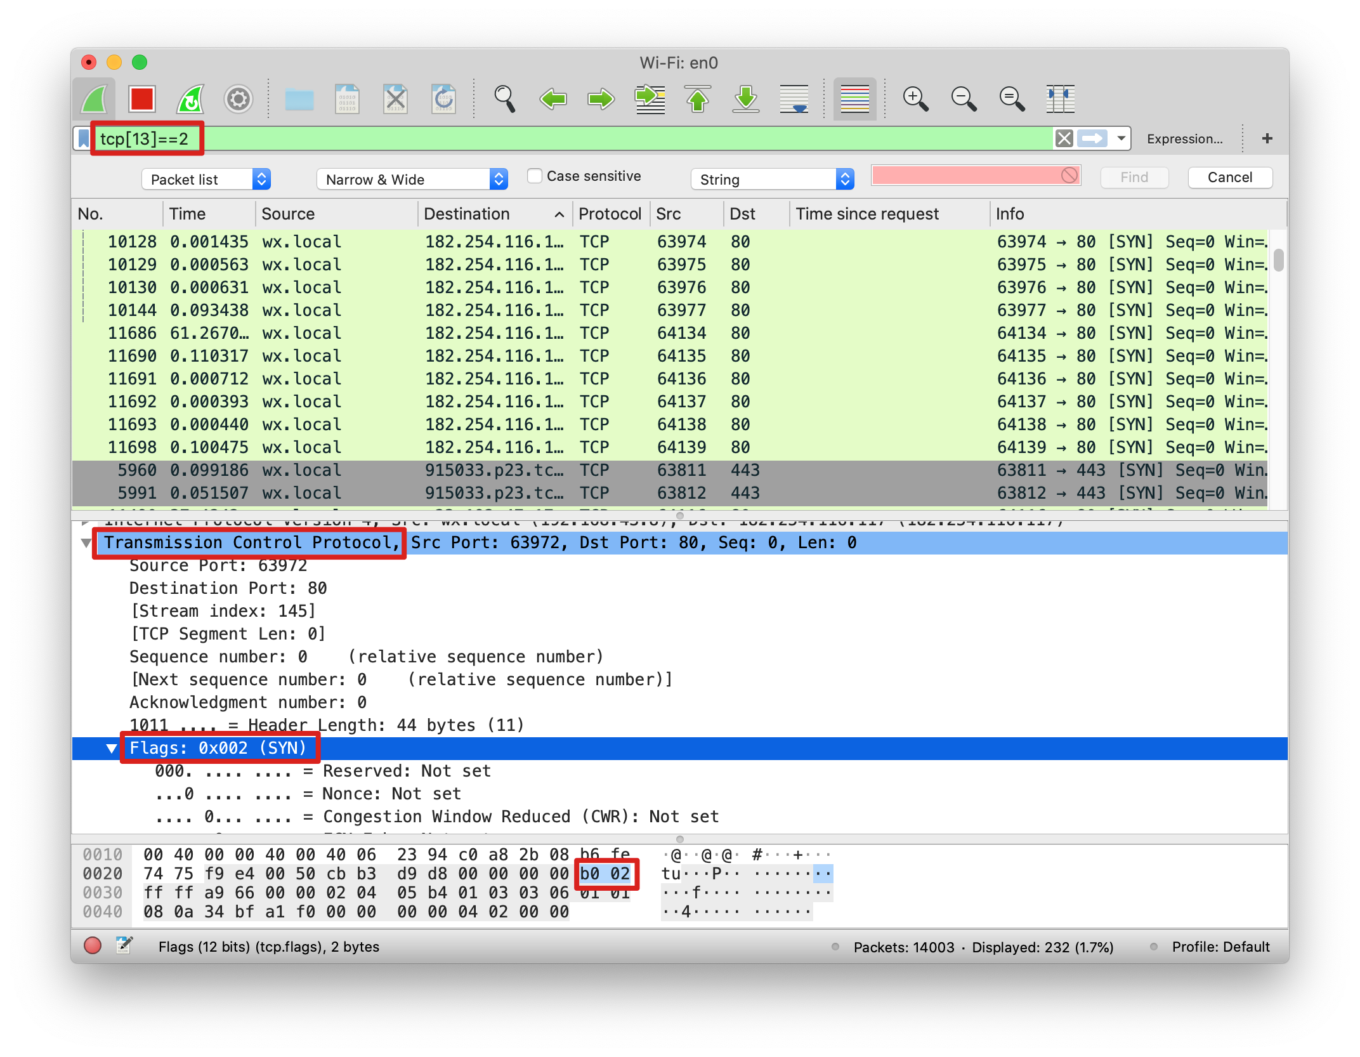This screenshot has width=1360, height=1057.
Task: Reset text zoom to normal size
Action: tap(1012, 99)
